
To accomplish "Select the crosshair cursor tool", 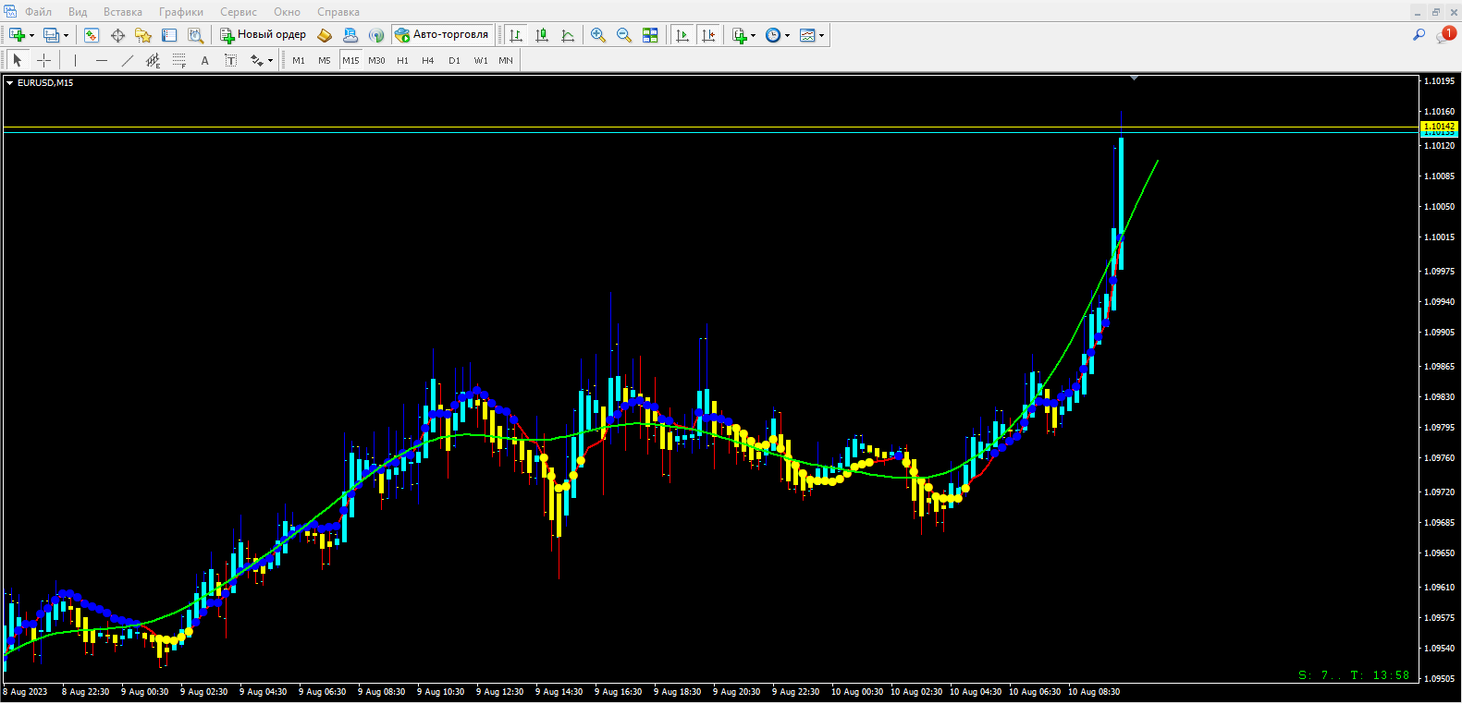I will click(x=43, y=60).
